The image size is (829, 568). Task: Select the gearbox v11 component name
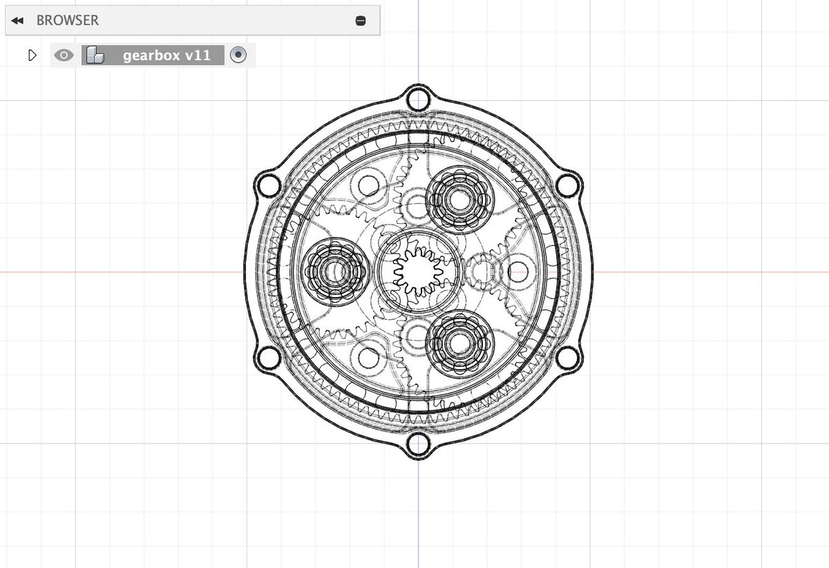[x=166, y=55]
